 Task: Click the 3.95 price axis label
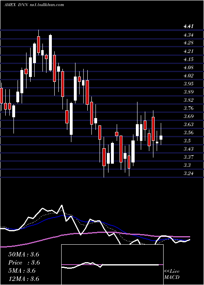coord(188,83)
